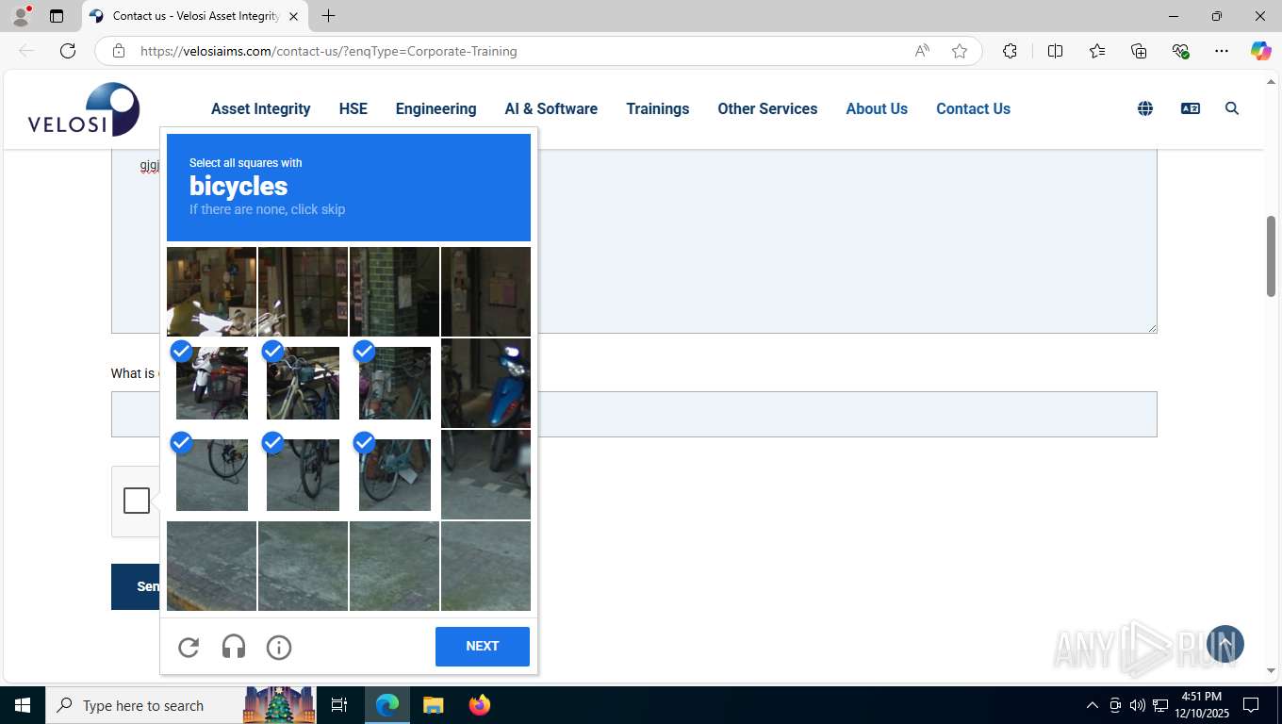This screenshot has width=1282, height=724.
Task: Open Browser essentials heart icon
Action: point(1180,51)
